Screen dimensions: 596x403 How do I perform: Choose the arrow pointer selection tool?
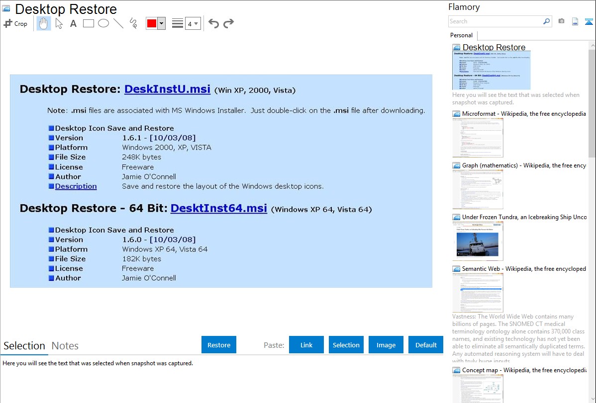(59, 23)
